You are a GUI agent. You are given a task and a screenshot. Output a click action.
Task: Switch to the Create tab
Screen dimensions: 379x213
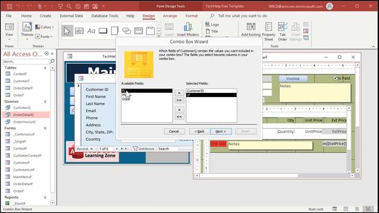pos(46,16)
